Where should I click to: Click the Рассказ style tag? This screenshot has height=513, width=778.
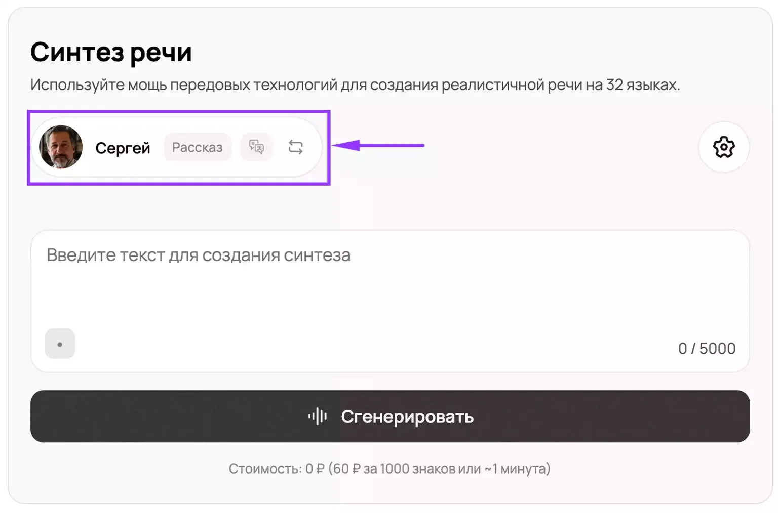coord(198,147)
